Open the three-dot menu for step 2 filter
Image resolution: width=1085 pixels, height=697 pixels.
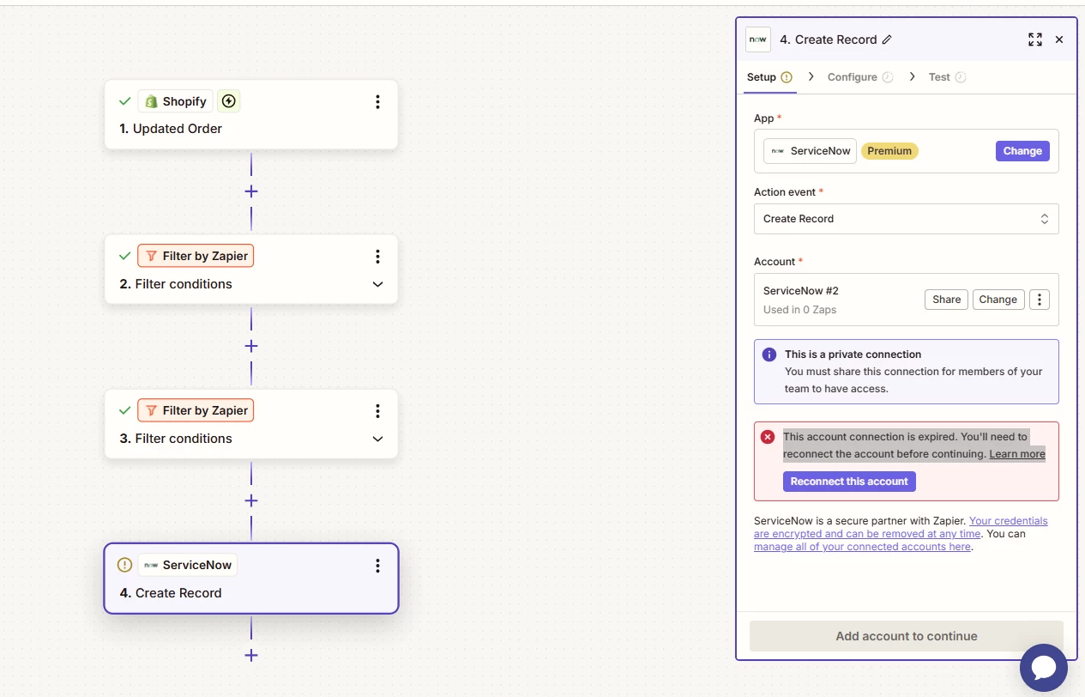point(377,257)
